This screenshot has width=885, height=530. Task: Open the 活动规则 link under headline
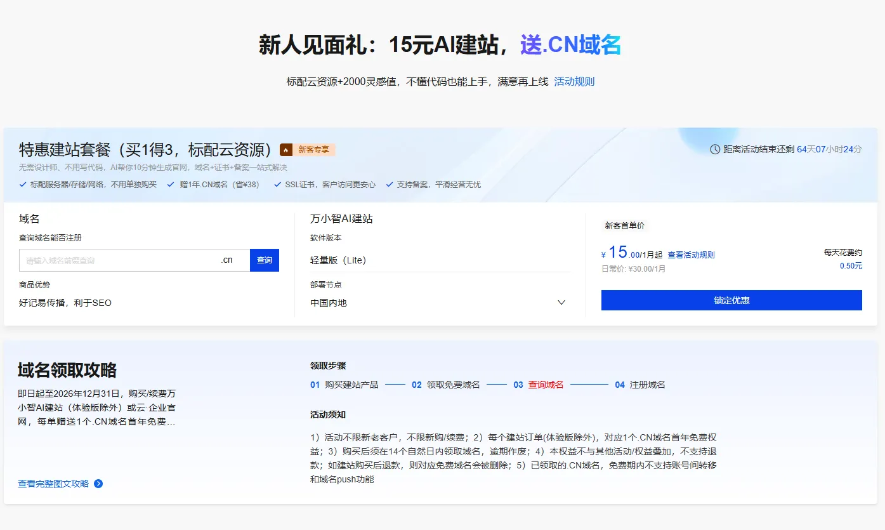[574, 81]
